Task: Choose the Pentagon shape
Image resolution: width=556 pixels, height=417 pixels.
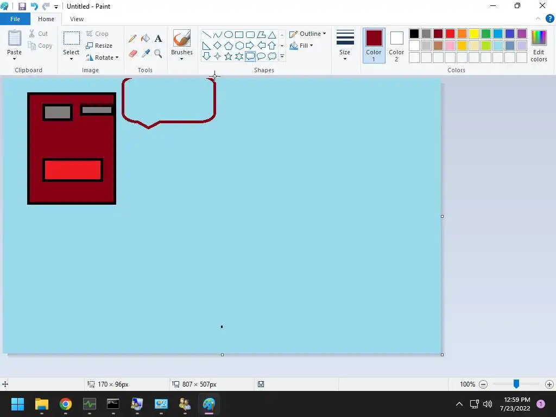Action: pyautogui.click(x=229, y=46)
